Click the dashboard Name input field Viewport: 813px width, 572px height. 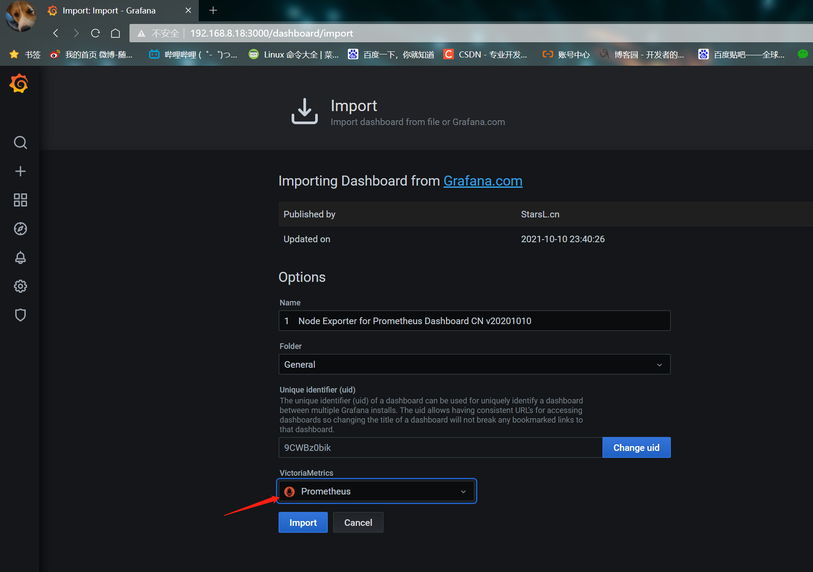coord(474,321)
